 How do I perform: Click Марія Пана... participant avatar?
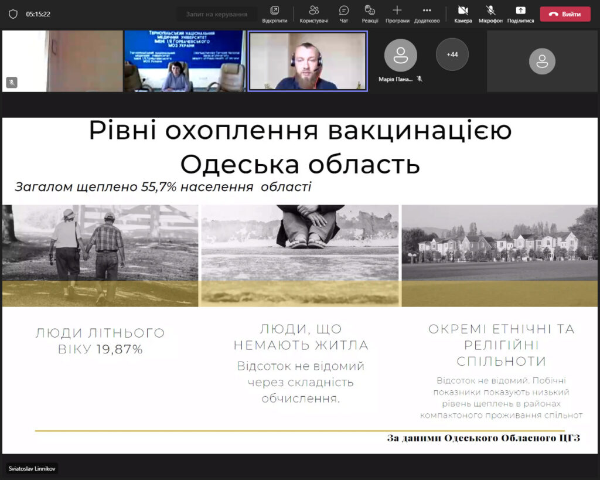tap(401, 56)
